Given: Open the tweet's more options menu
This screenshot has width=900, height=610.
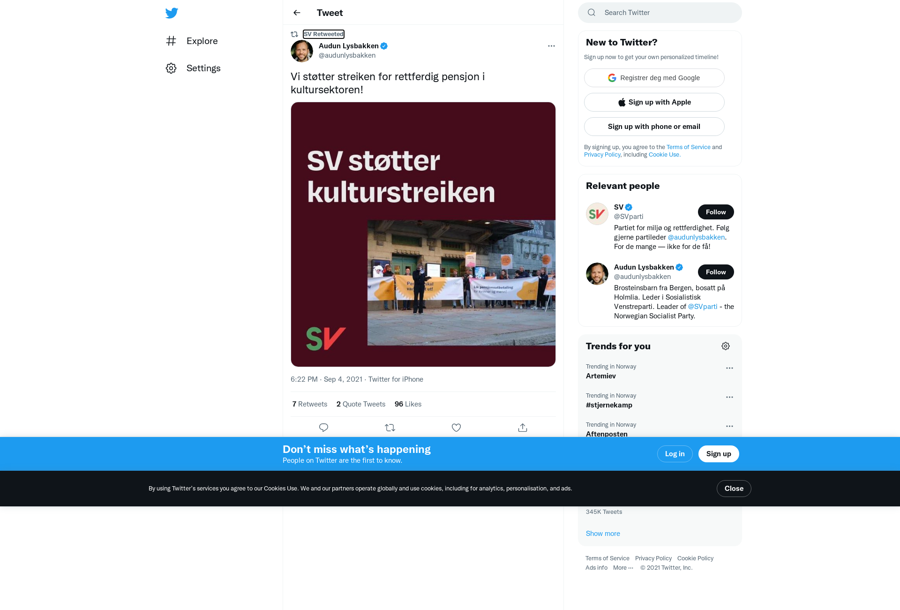Looking at the screenshot, I should 551,46.
